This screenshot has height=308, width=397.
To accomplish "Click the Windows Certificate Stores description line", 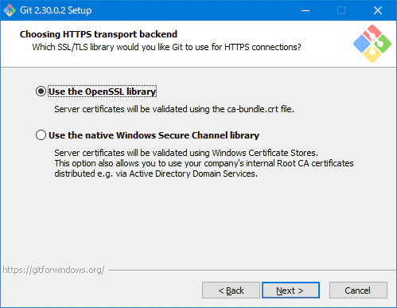I will pos(186,153).
